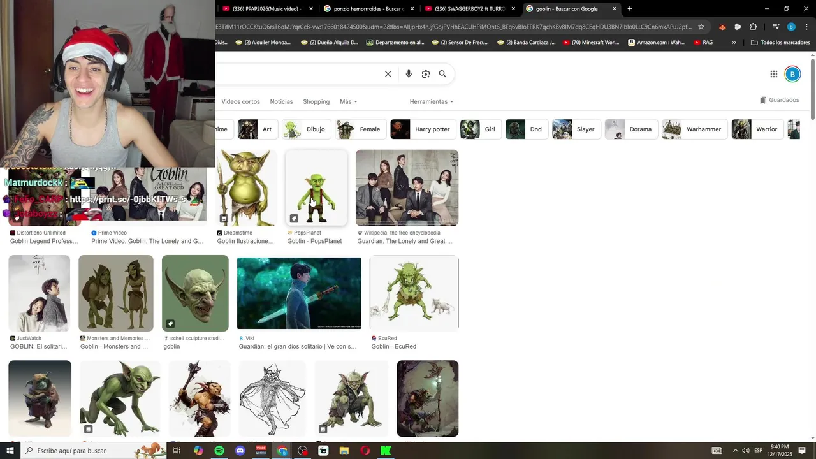
Task: Filter images by the 'Art' chip
Action: click(258, 129)
